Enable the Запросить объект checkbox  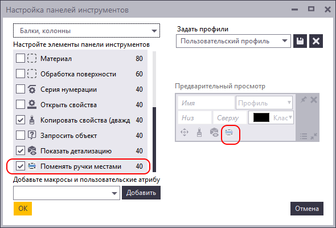point(21,136)
